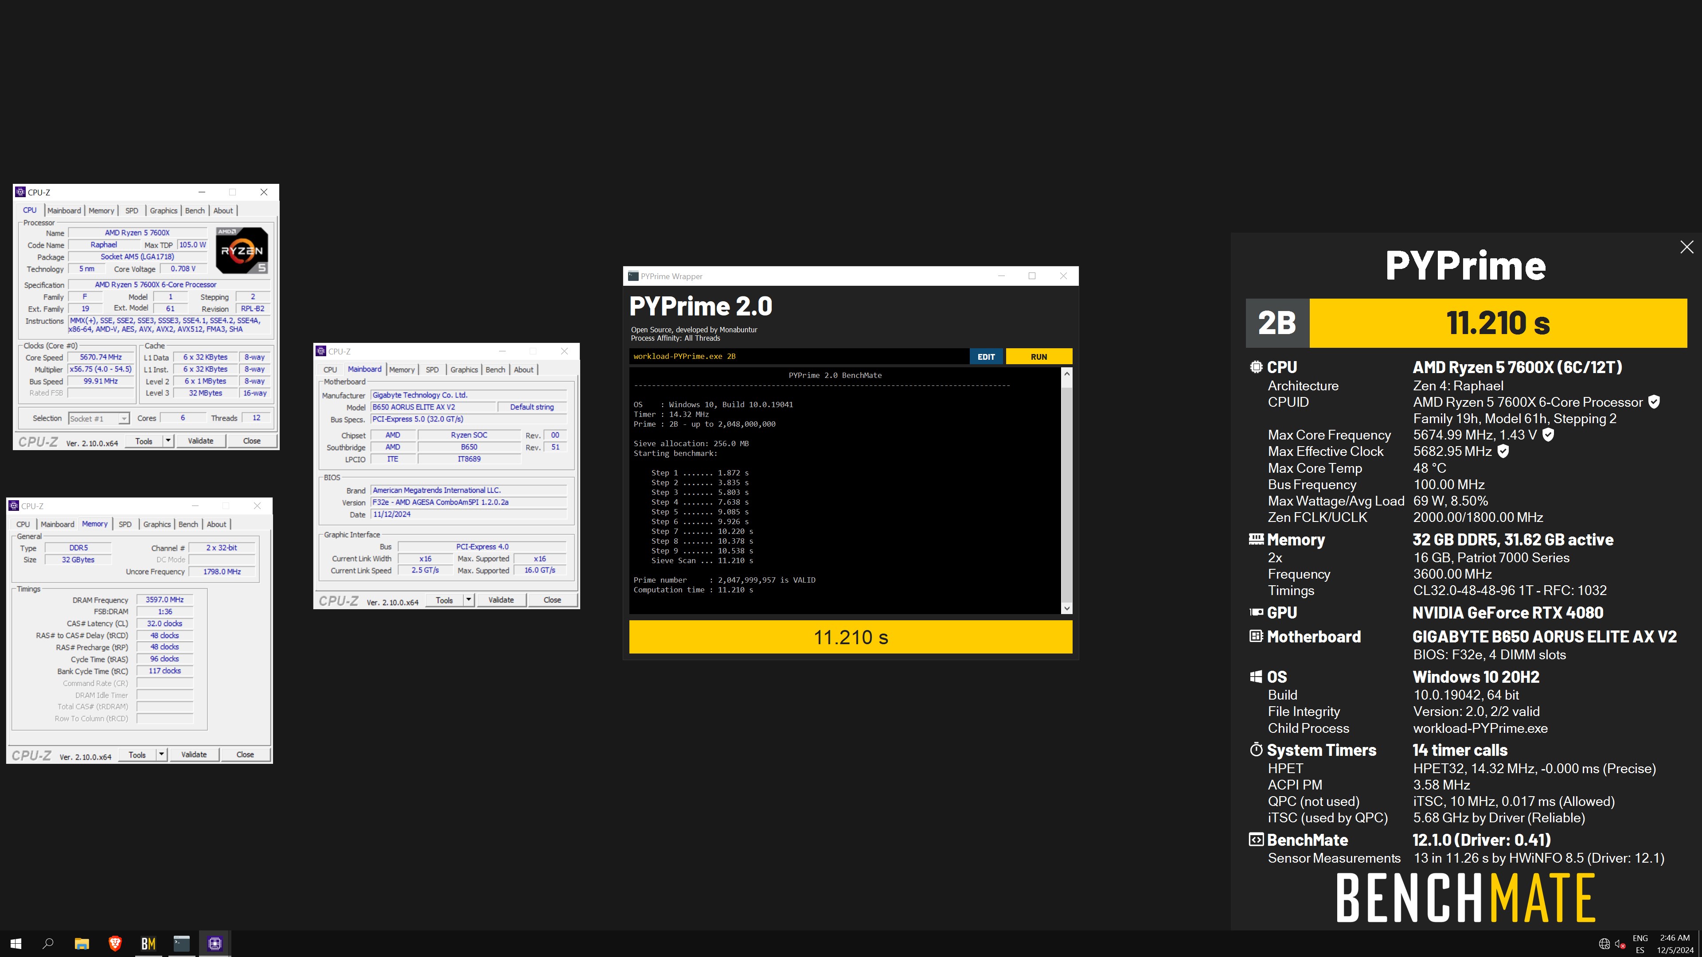Open Tools dropdown arrow in Mainboard window

pos(468,600)
